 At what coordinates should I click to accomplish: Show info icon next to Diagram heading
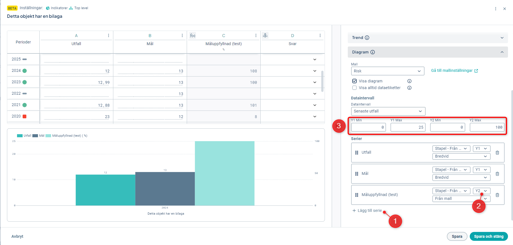(x=373, y=52)
